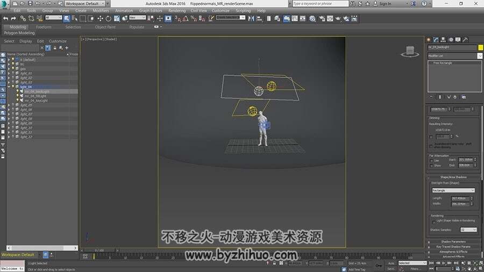
Task: Open the Rendering menu
Action: (x=177, y=11)
